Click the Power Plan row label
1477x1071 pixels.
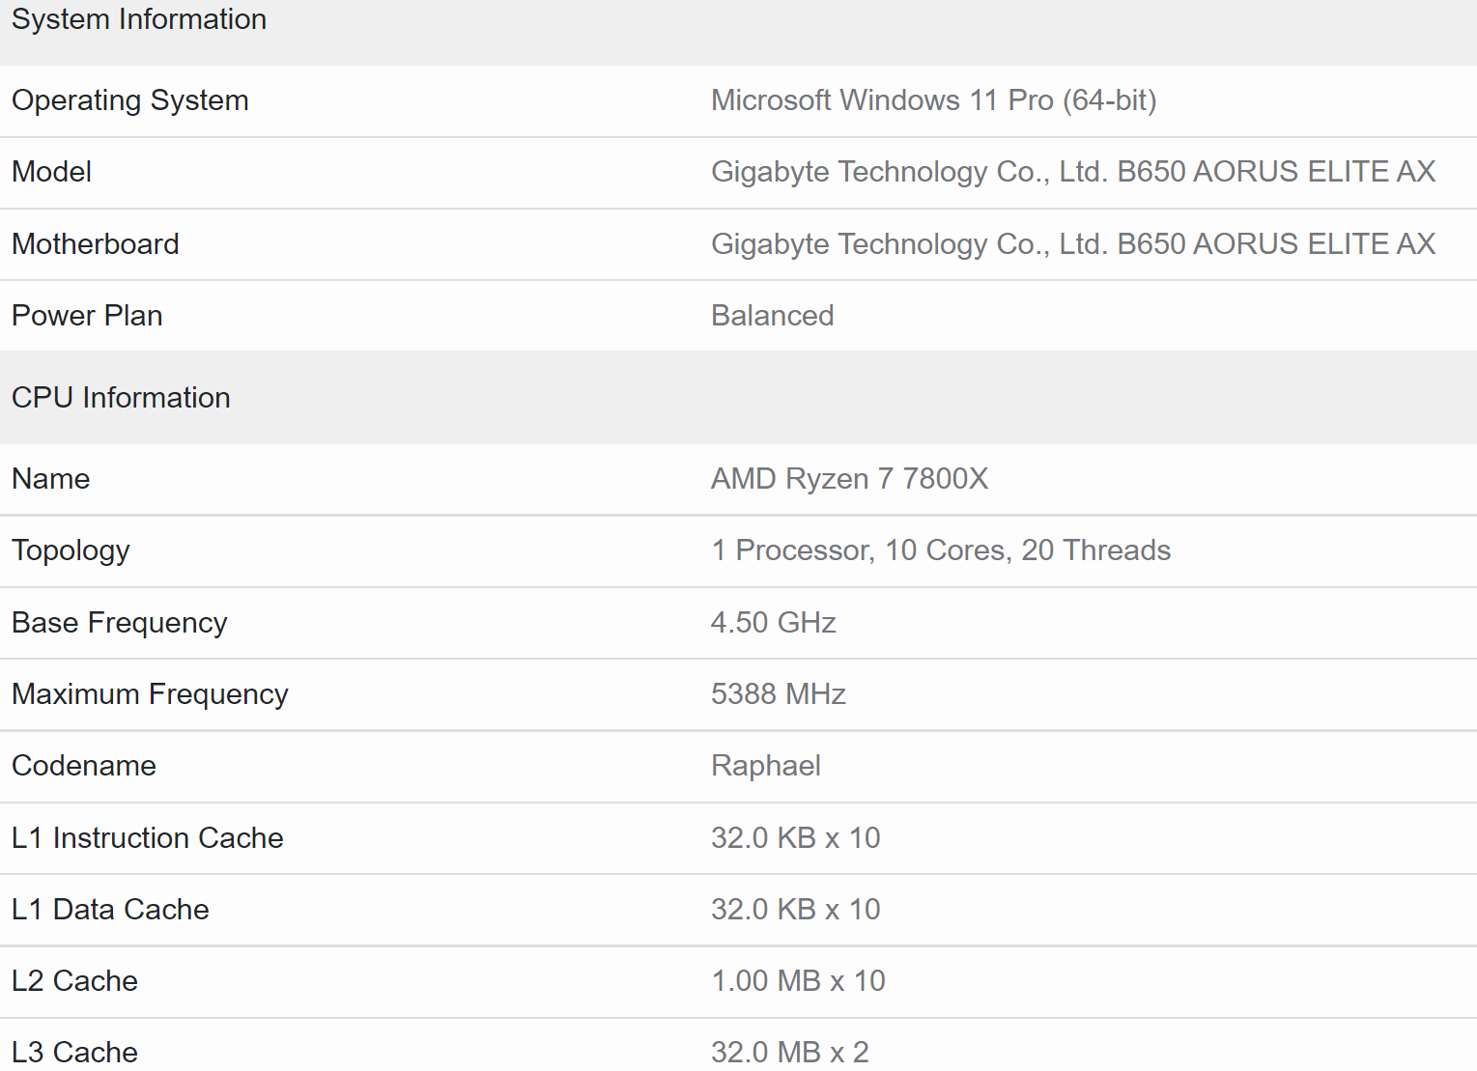[87, 316]
